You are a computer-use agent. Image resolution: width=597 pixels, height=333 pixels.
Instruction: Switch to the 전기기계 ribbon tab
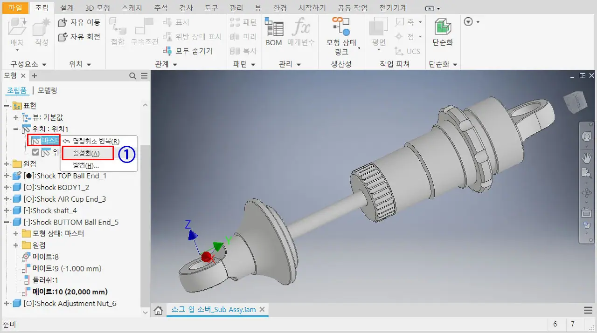[393, 8]
